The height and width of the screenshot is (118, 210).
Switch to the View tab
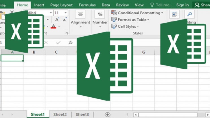[x=139, y=5]
